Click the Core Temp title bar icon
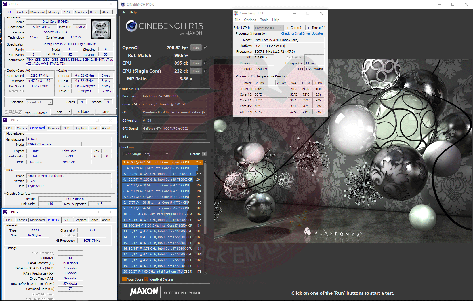This screenshot has width=473, height=301. pos(236,13)
